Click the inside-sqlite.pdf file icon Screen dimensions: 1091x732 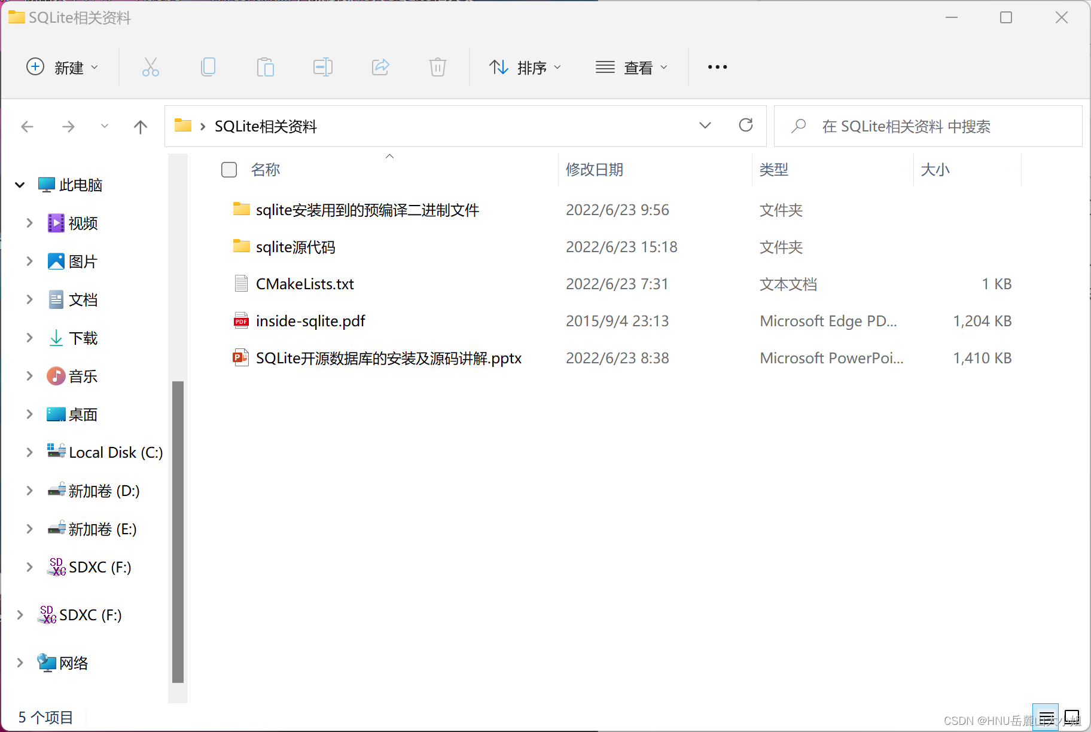click(241, 321)
